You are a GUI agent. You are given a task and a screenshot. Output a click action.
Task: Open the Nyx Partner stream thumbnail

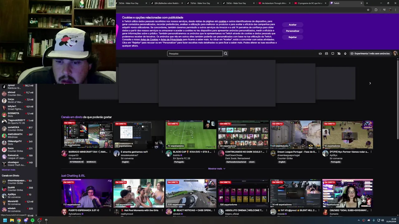pos(348,135)
